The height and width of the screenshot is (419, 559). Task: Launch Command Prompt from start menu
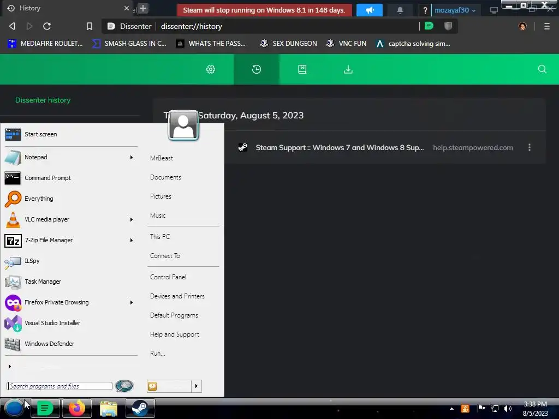click(x=70, y=178)
